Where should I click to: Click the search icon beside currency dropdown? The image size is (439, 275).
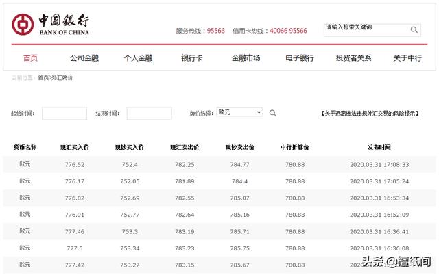click(x=272, y=113)
